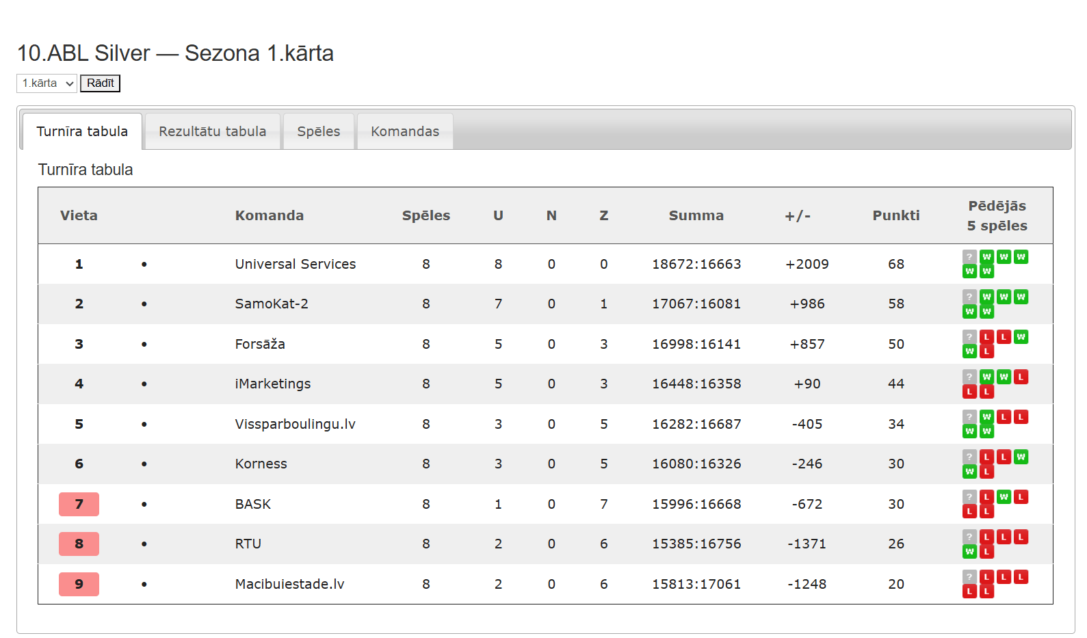Viewport: 1087px width, 638px height.
Task: Open the Komandas tab
Action: click(405, 131)
